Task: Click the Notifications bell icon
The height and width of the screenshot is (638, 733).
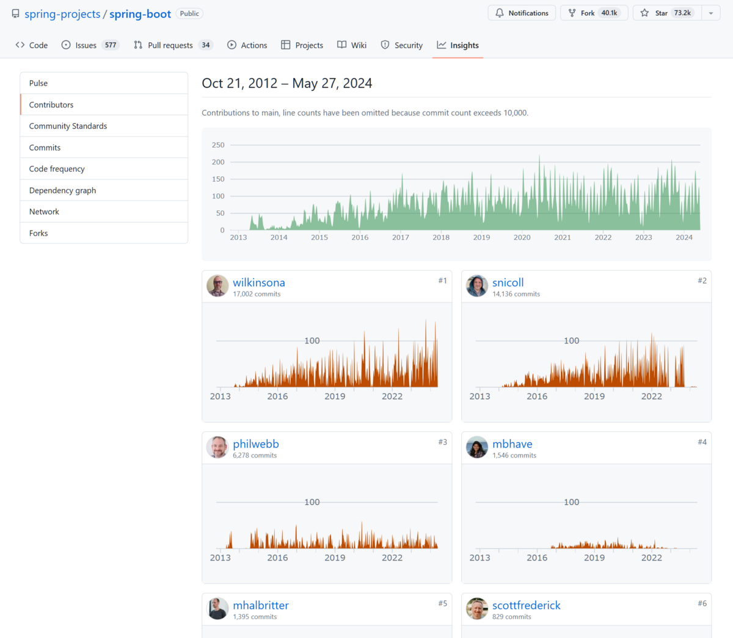Action: 500,13
